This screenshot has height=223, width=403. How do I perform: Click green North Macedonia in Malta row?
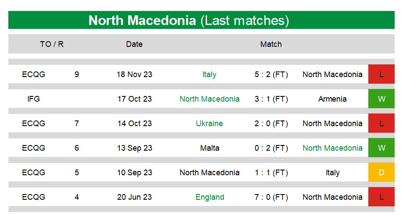[x=332, y=148]
